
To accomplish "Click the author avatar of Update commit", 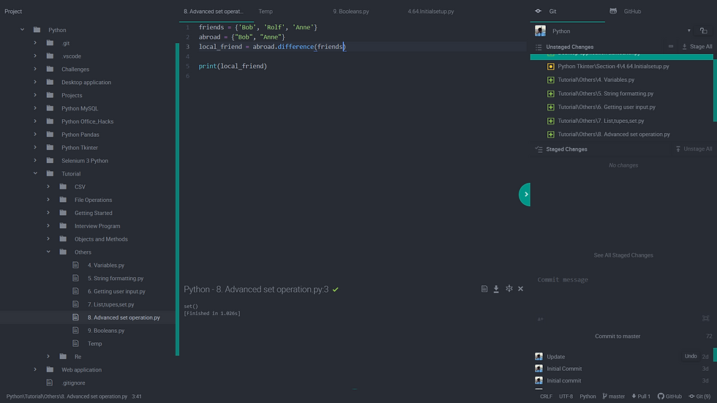I will tap(538, 356).
